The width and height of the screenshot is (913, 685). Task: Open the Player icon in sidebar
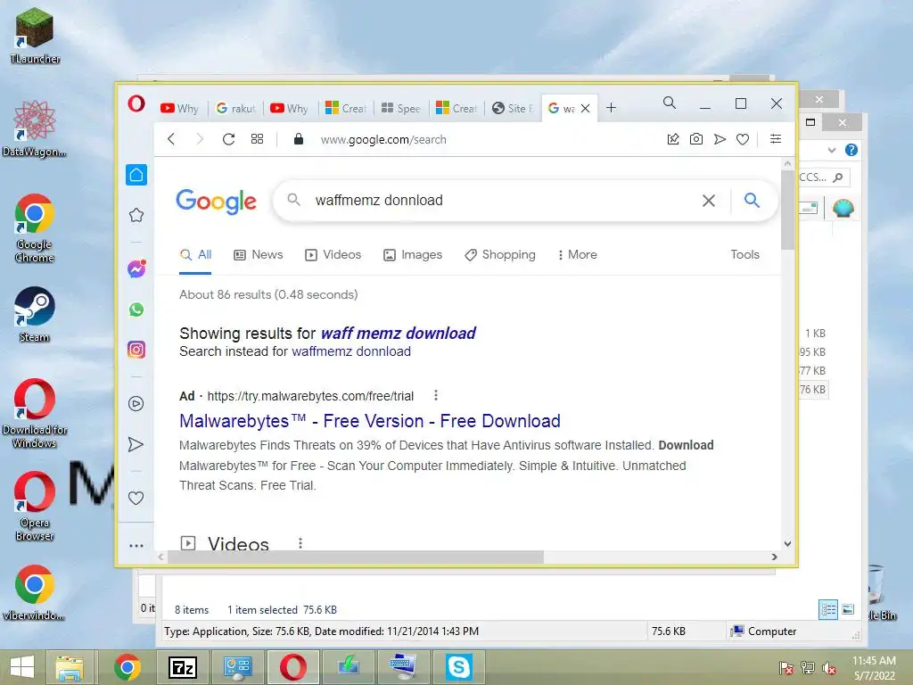[136, 404]
